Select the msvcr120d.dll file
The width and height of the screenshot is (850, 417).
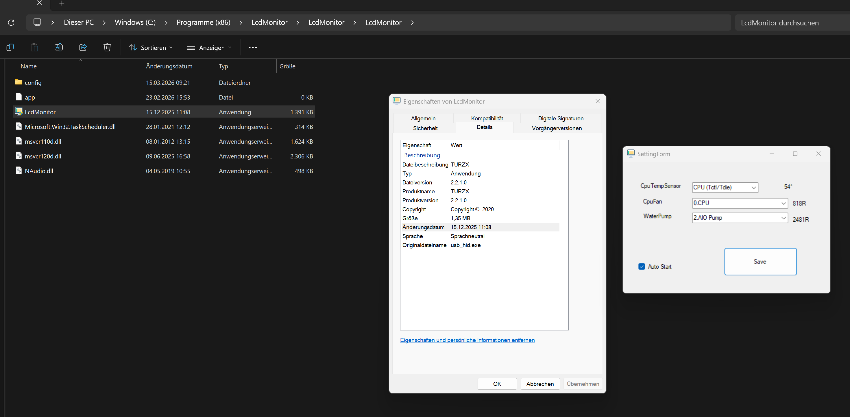click(43, 156)
